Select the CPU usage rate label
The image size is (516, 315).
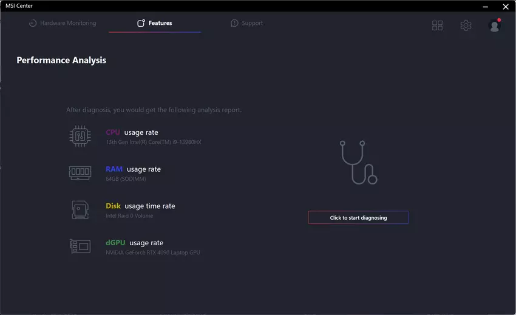(x=132, y=132)
